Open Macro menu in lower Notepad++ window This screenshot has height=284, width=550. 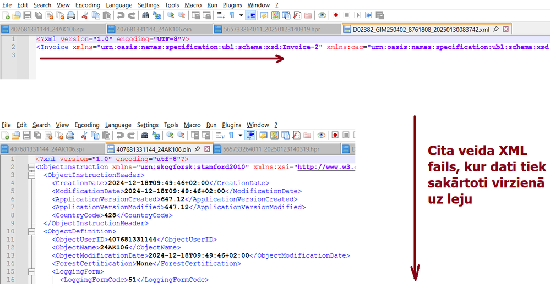point(192,125)
